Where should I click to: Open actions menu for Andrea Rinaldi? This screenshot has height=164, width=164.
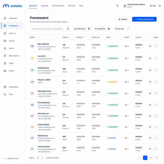click(156, 127)
